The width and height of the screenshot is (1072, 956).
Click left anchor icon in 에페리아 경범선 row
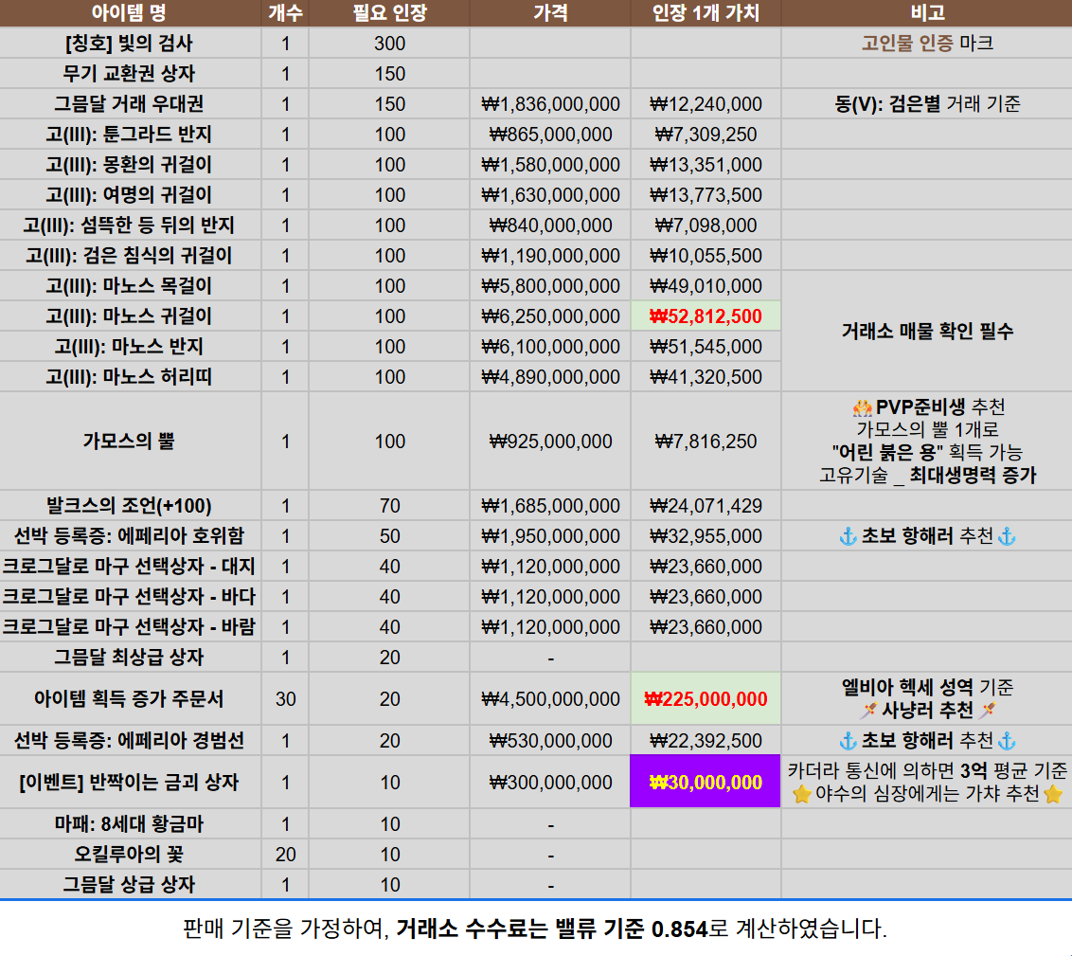click(849, 741)
